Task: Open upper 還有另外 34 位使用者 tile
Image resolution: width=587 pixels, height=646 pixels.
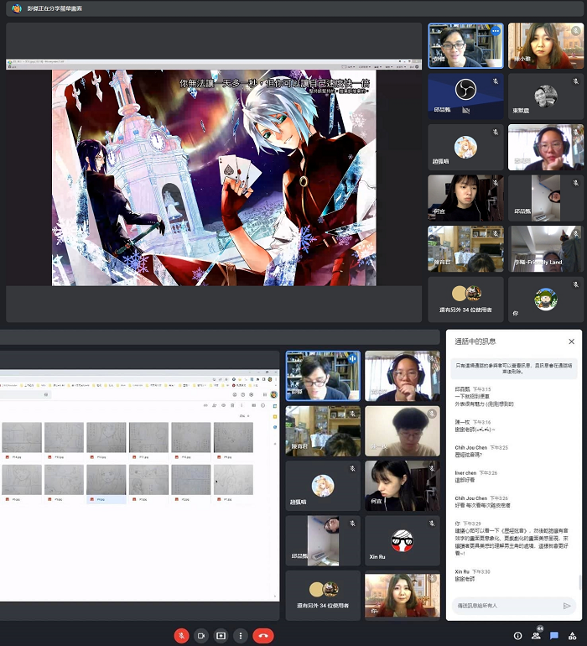Action: point(465,300)
